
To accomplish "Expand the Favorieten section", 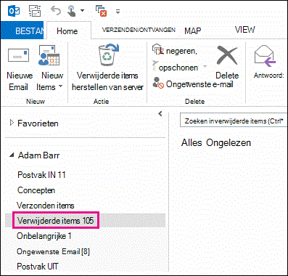I will tap(12, 123).
